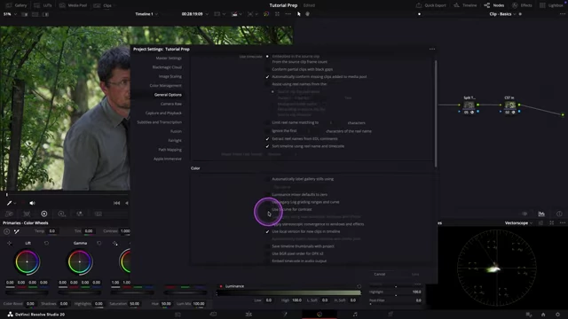Click the play reverse button
568x319 pixels.
[127, 203]
